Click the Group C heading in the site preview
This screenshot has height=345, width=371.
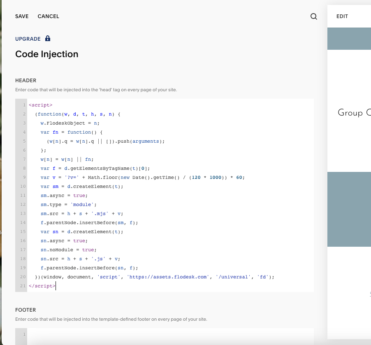(x=354, y=113)
